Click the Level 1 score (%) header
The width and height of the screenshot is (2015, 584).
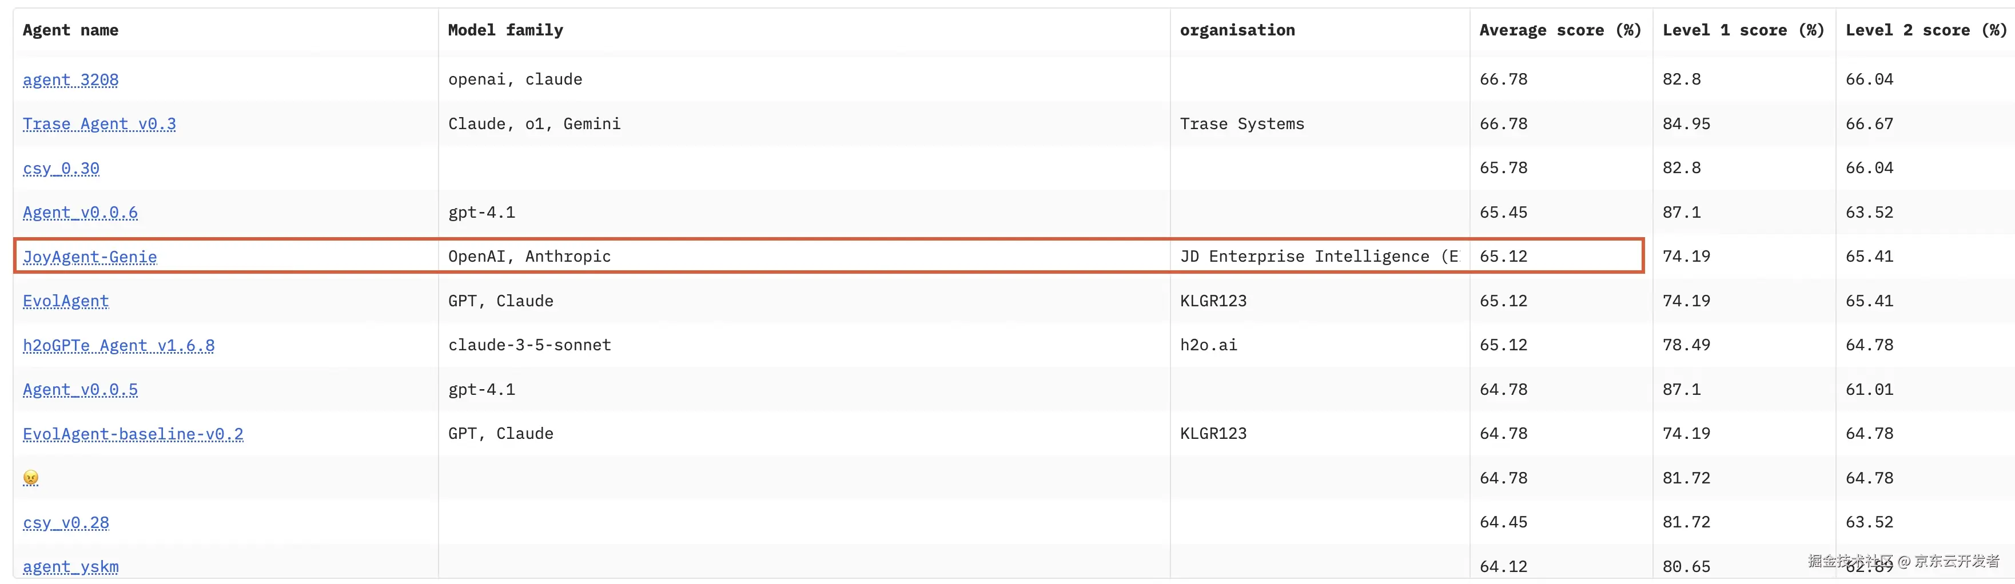1743,30
